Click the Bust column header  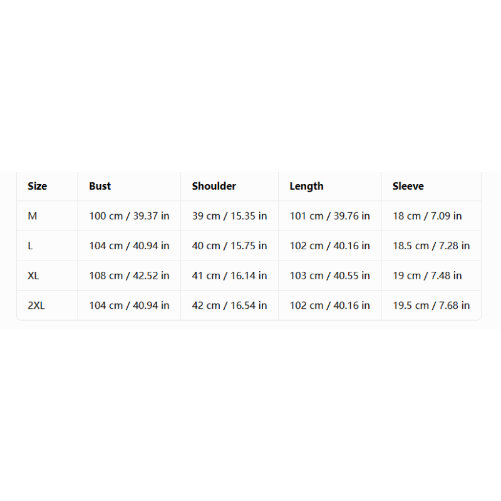coord(100,186)
